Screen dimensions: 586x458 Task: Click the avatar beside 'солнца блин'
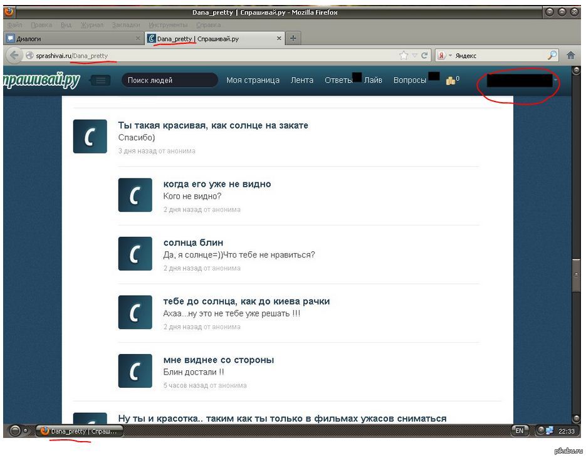[x=135, y=254]
